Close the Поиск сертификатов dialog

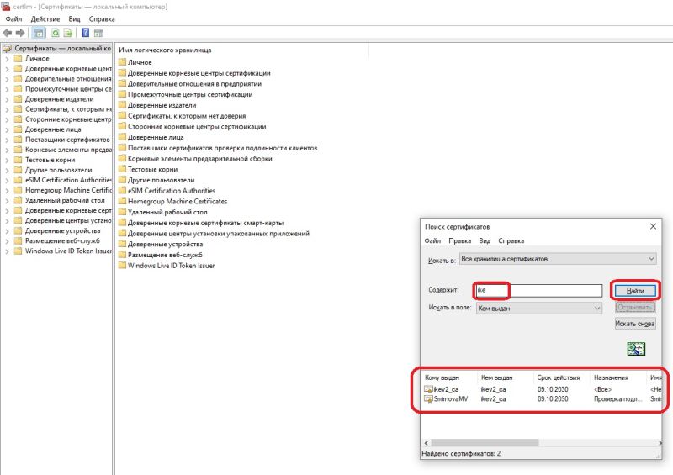click(x=653, y=226)
